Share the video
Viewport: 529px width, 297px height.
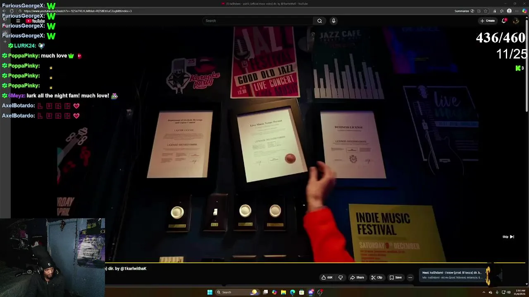click(x=357, y=278)
